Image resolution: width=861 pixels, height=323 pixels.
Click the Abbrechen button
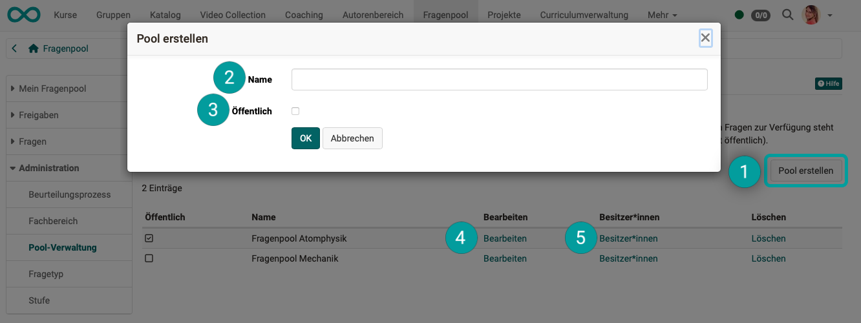[x=352, y=138]
